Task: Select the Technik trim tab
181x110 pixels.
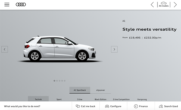Action: [38, 99]
